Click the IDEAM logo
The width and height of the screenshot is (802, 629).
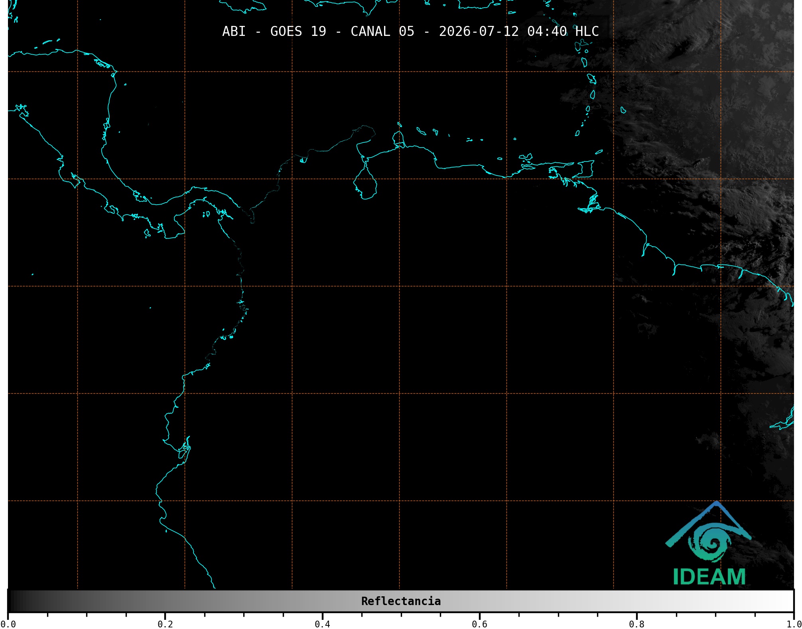[709, 543]
